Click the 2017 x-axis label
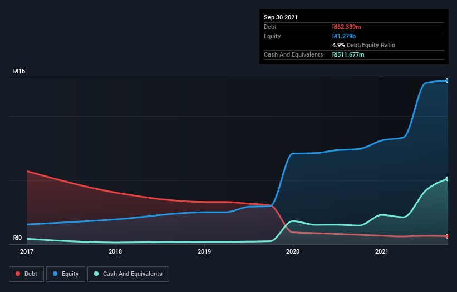Viewport: 457px width, 292px height. point(27,251)
